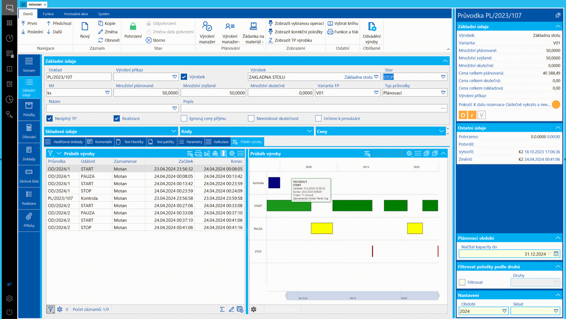The image size is (566, 319).
Task: Open the Přílohy attachments section
Action: [x=29, y=220]
